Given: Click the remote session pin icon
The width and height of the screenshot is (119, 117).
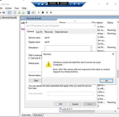Looking at the screenshot, I should 39,4.
